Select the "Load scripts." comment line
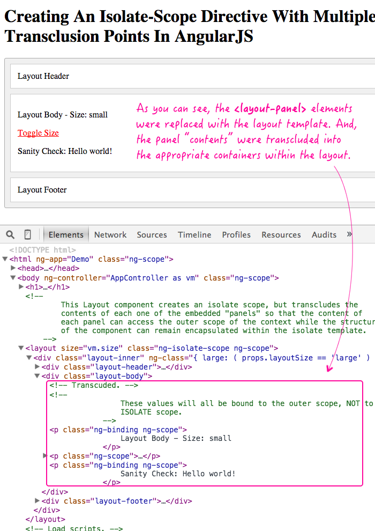The image size is (375, 531). point(74,528)
